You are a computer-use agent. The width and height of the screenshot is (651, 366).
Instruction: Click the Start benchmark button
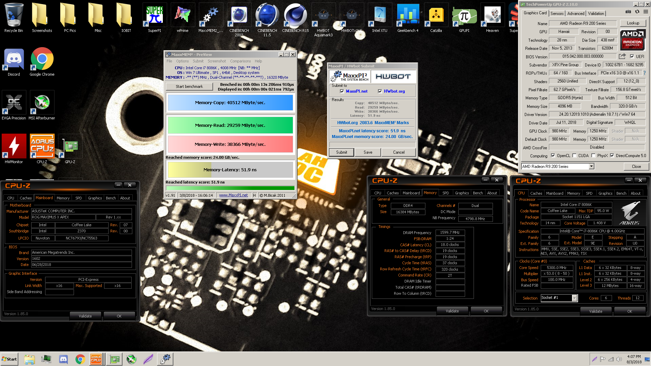(189, 86)
